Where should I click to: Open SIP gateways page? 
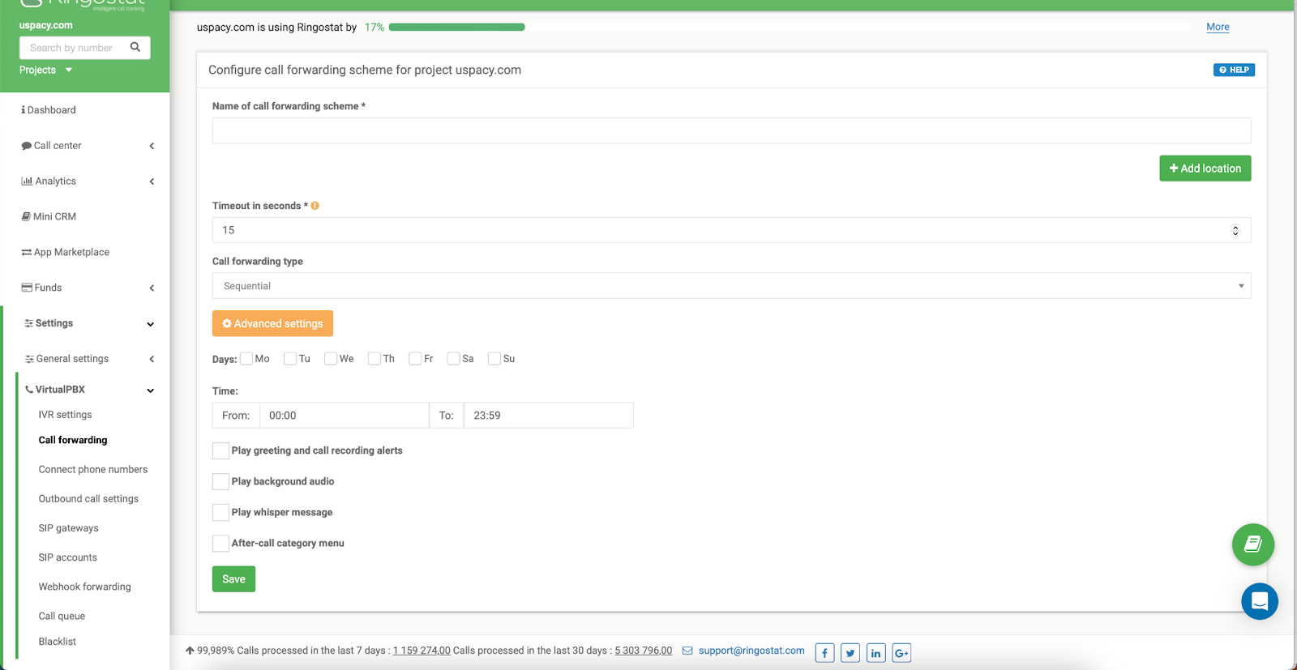[68, 528]
